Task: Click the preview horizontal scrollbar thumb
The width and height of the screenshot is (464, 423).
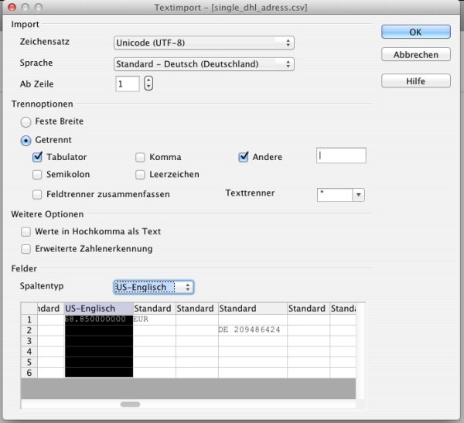Action: [130, 404]
